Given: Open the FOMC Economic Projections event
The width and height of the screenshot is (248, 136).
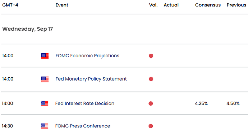Looking at the screenshot, I should pyautogui.click(x=87, y=56).
